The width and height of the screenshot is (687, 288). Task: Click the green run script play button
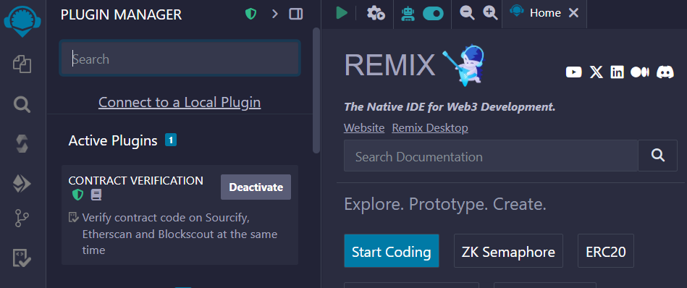[341, 13]
